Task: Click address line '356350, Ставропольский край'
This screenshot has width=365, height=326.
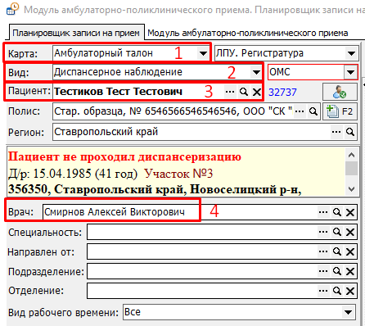Action: [x=155, y=189]
